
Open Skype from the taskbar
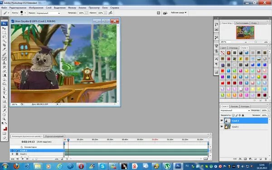pyautogui.click(x=102, y=166)
